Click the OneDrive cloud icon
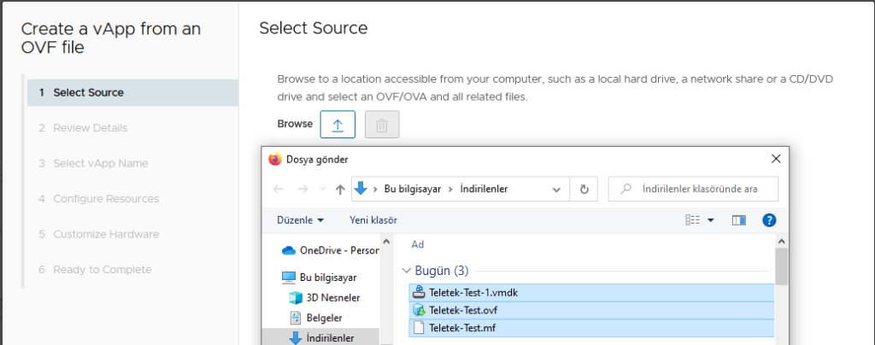Image resolution: width=875 pixels, height=345 pixels. coord(289,251)
